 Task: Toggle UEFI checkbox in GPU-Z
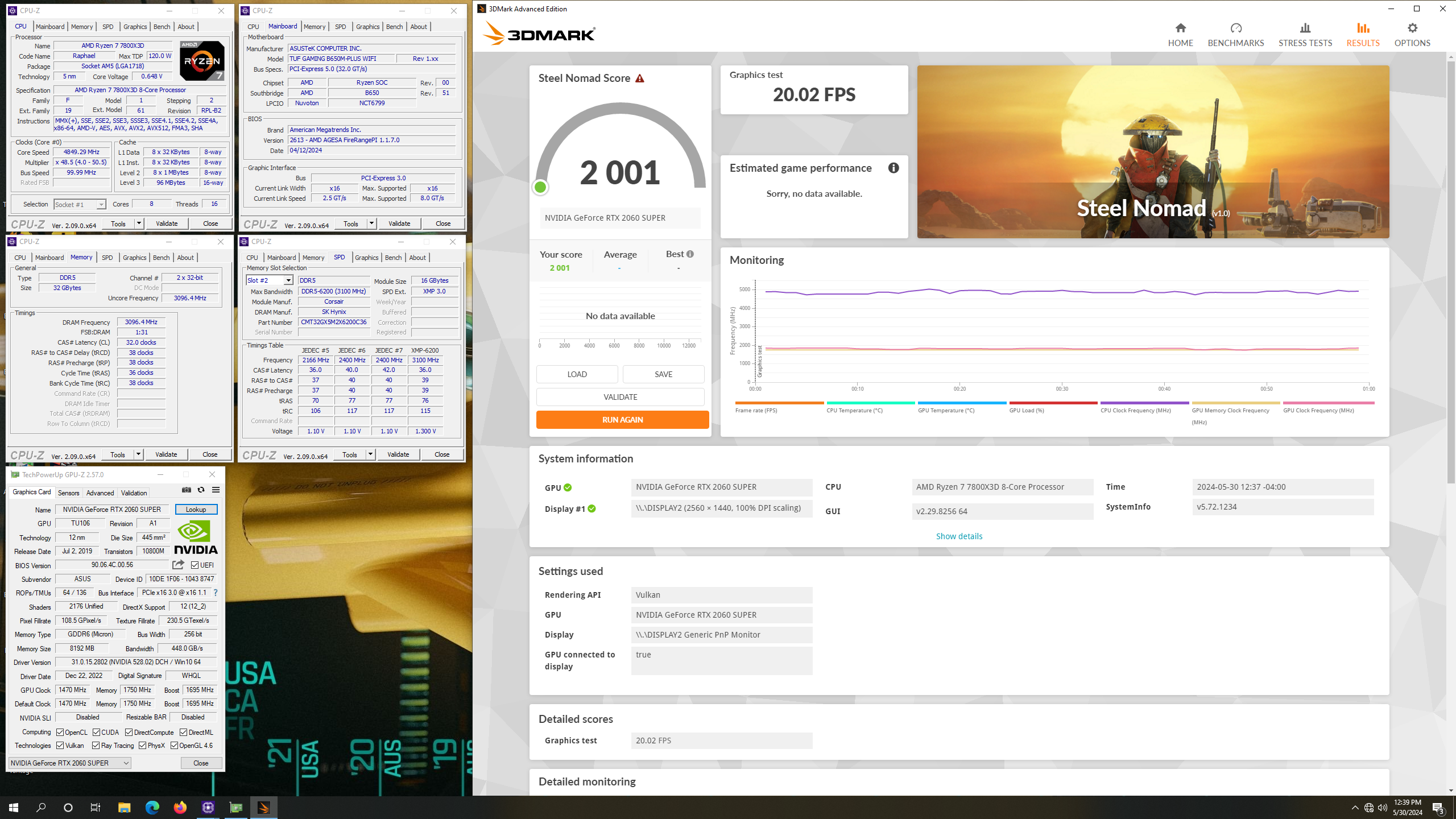click(195, 565)
